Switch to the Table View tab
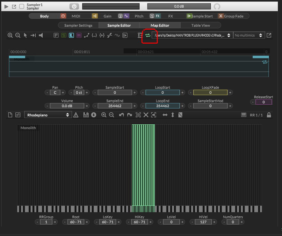Viewport: 282px width, 236px height. (x=201, y=25)
